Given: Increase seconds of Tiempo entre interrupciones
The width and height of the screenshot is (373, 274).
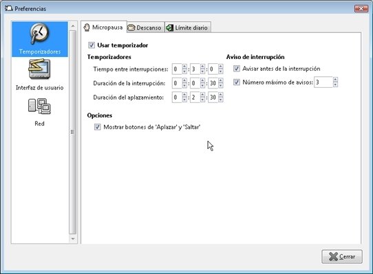Looking at the screenshot, I should (x=220, y=67).
